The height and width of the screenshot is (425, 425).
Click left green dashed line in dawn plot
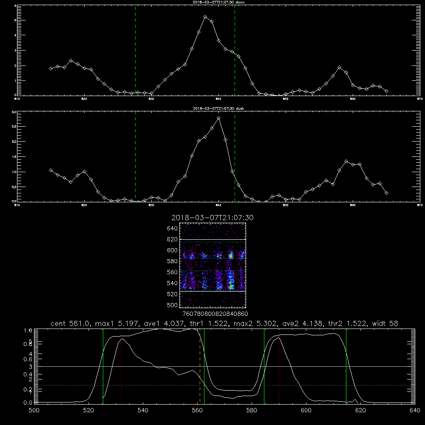[135, 50]
